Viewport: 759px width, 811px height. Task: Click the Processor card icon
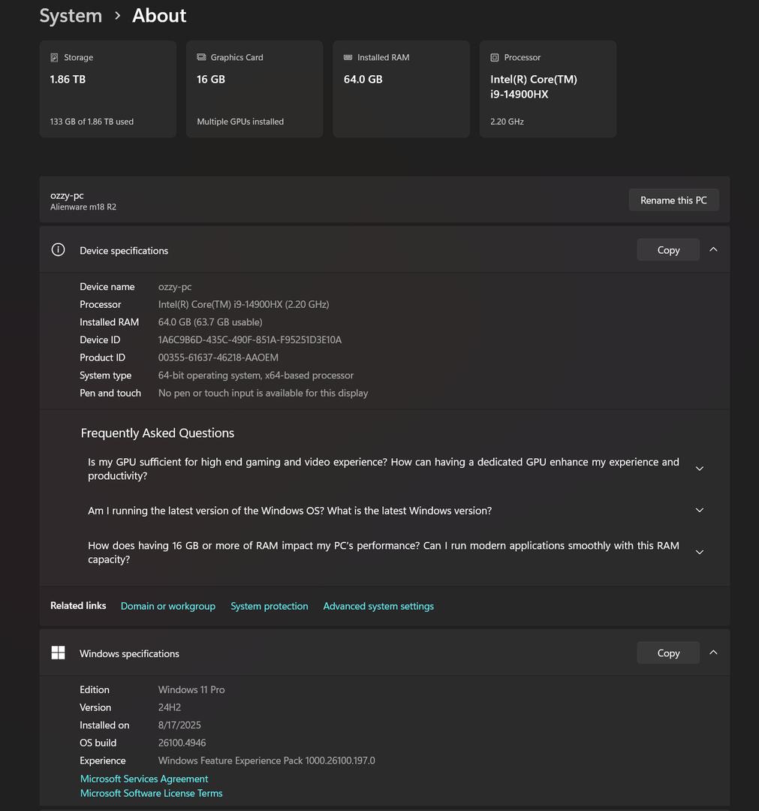coord(495,57)
